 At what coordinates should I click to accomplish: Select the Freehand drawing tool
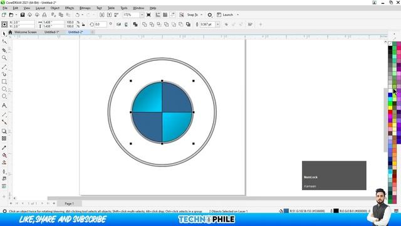4,67
